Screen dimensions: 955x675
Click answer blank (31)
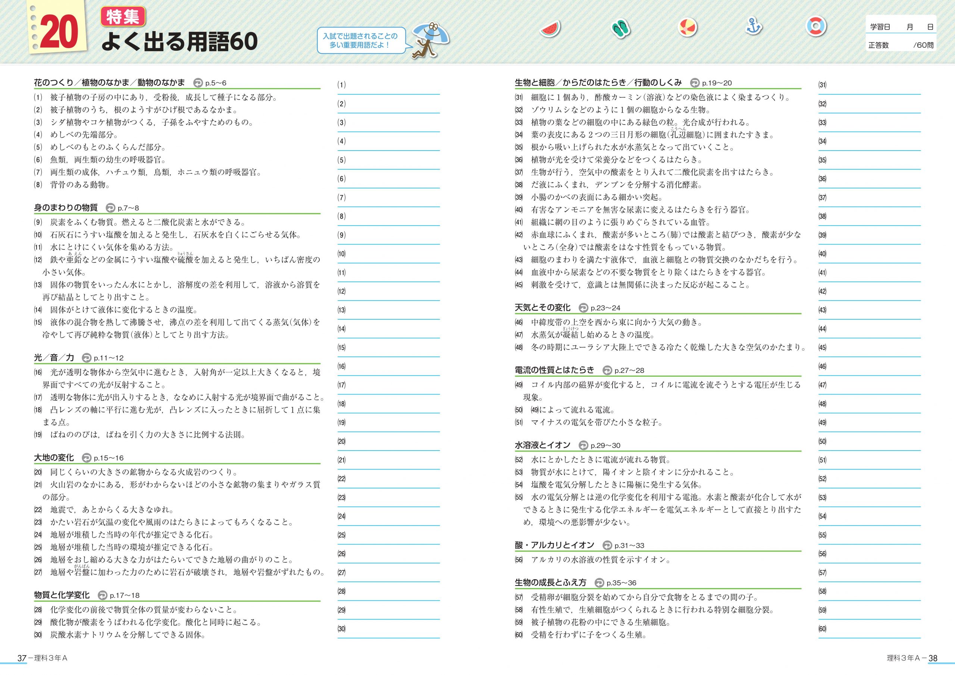(x=870, y=87)
